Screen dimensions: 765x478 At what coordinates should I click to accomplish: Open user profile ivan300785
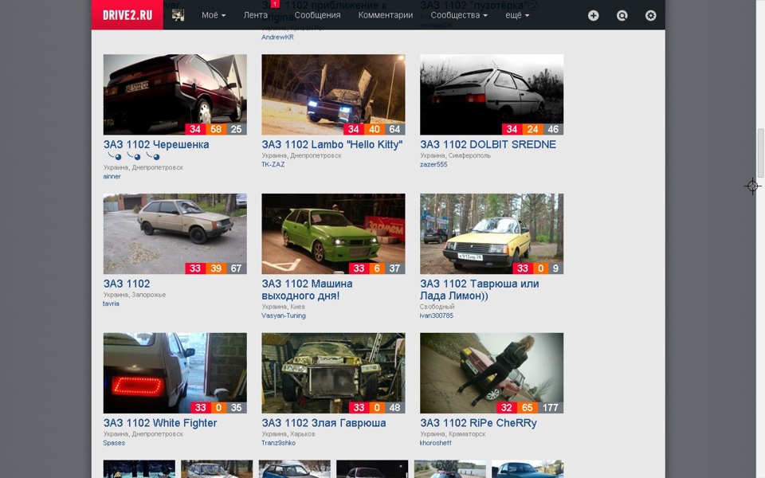[x=436, y=315]
